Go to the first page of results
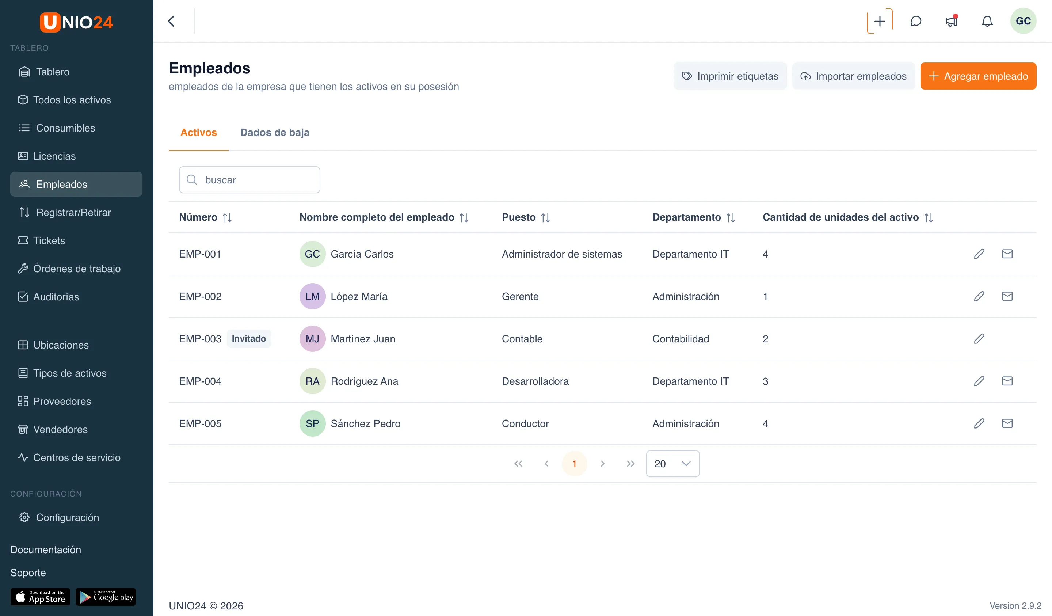Image resolution: width=1052 pixels, height=616 pixels. (x=518, y=464)
